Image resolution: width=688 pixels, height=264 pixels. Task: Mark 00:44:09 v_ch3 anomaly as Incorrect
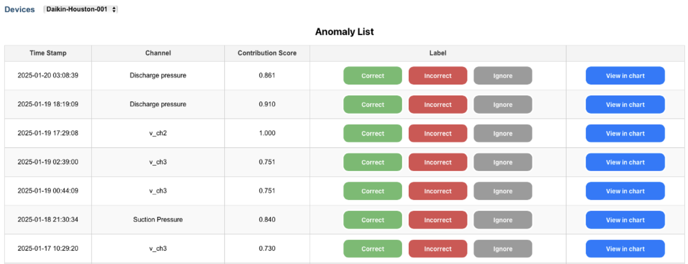[437, 191]
